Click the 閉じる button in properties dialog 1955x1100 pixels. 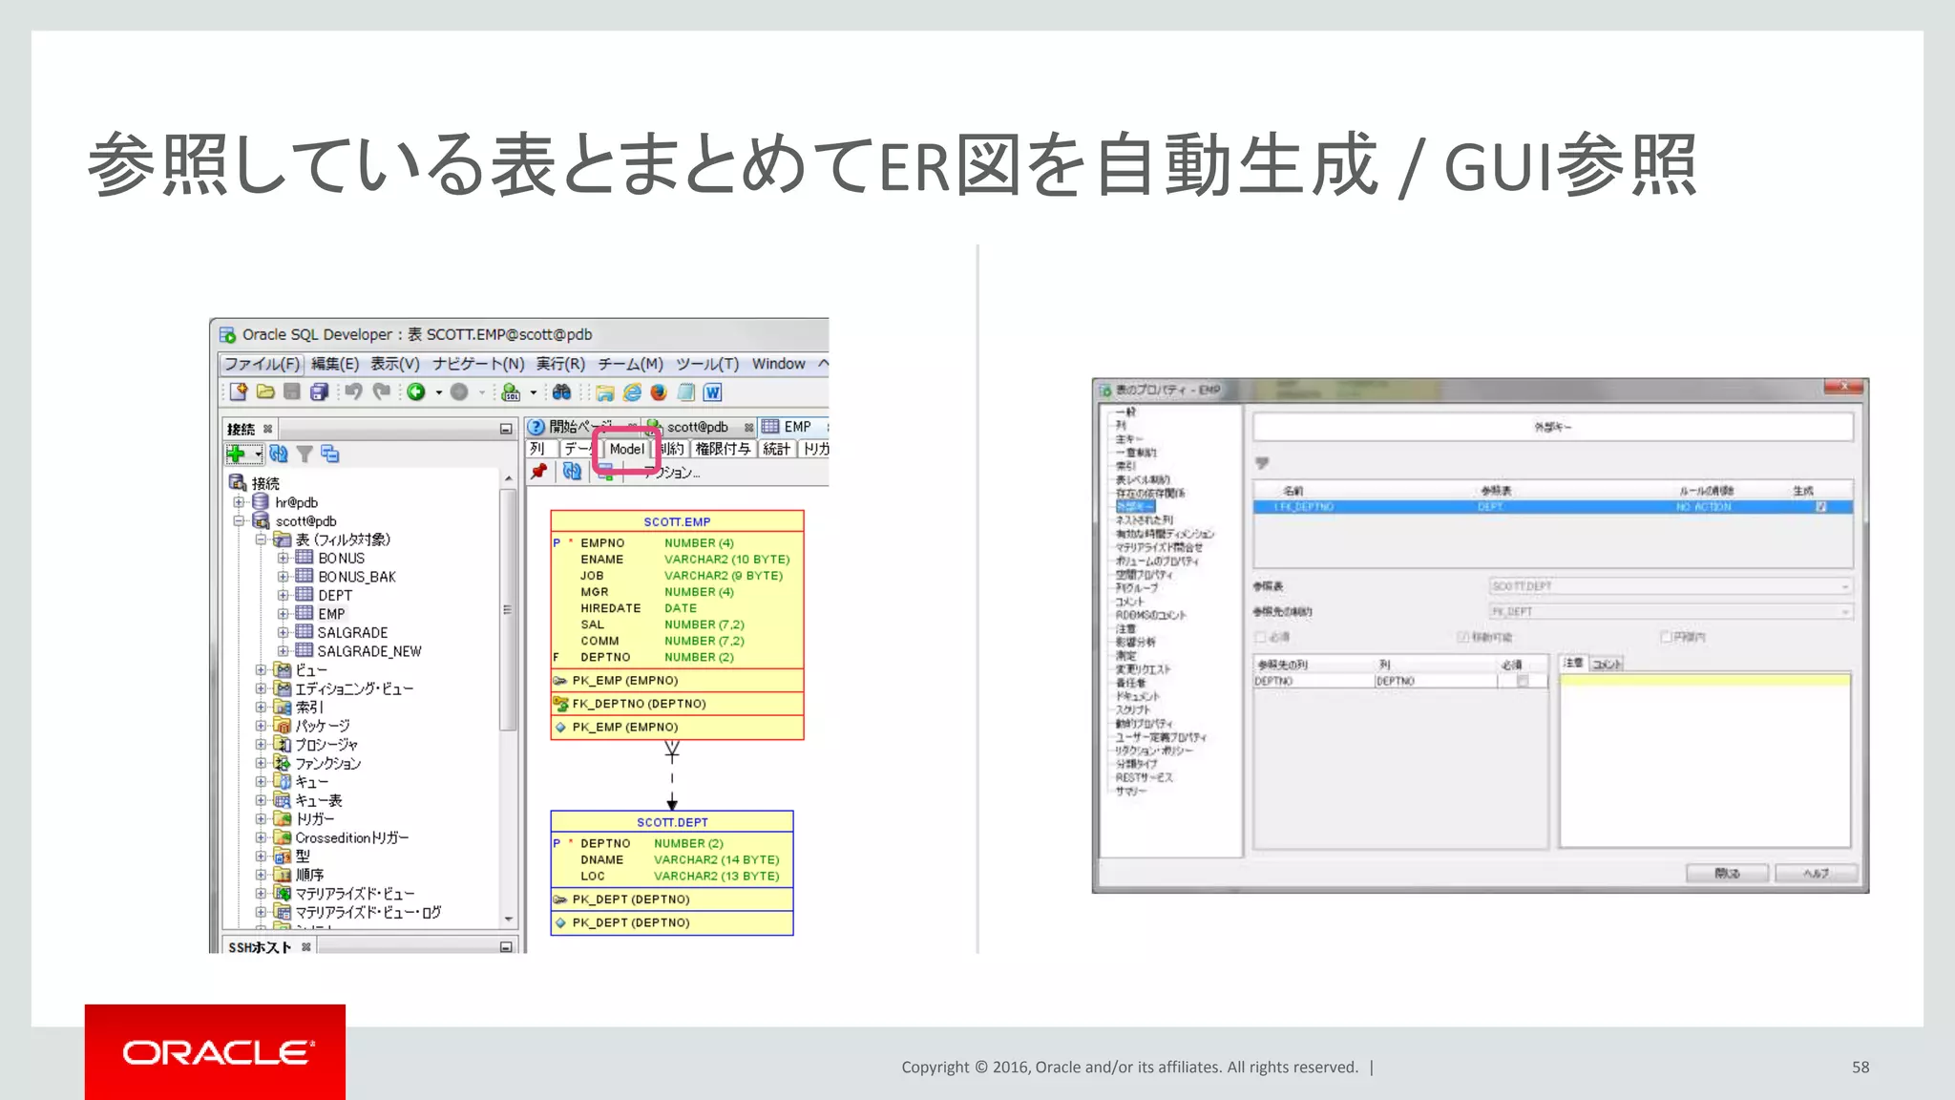tap(1727, 873)
